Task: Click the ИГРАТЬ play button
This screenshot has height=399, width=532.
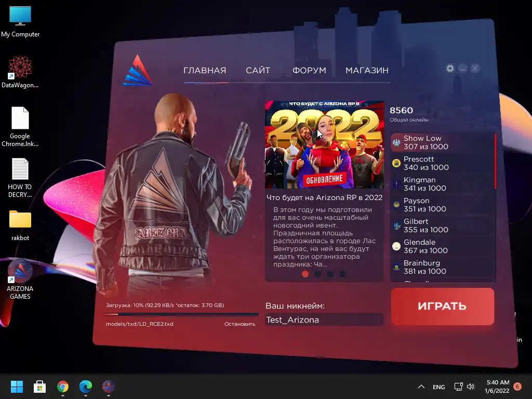Action: point(443,307)
